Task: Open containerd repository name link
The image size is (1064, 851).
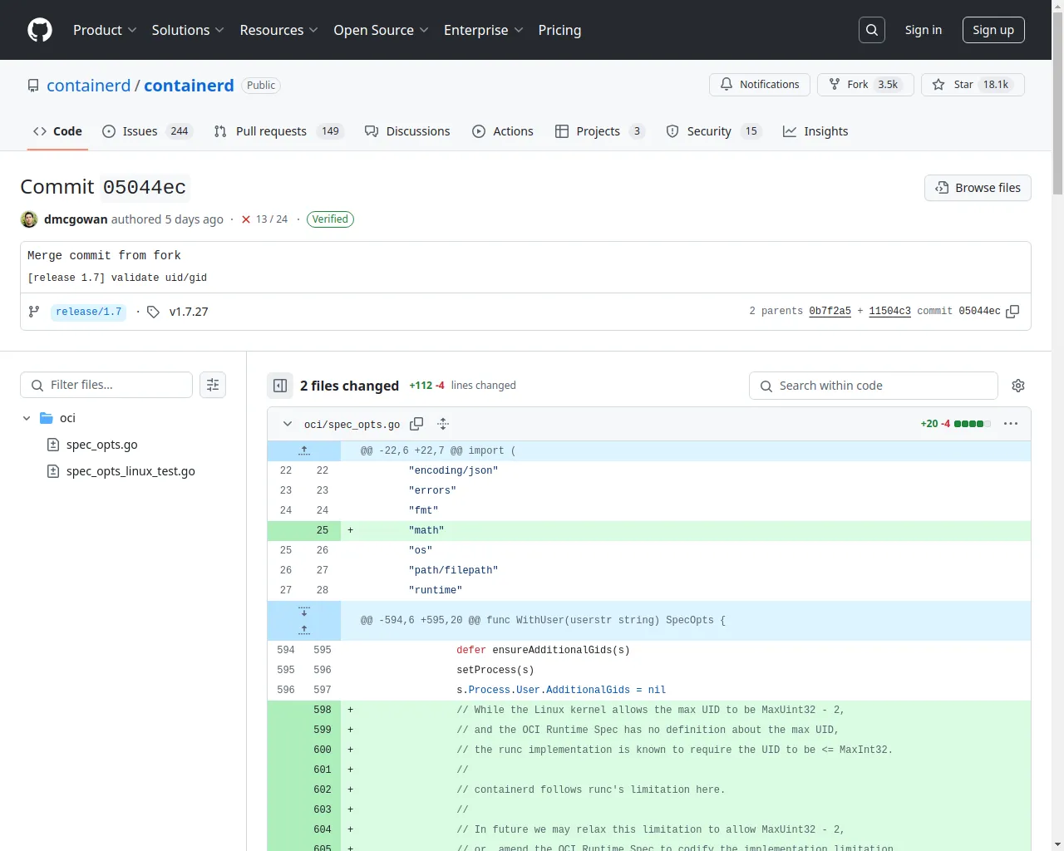Action: [x=189, y=86]
